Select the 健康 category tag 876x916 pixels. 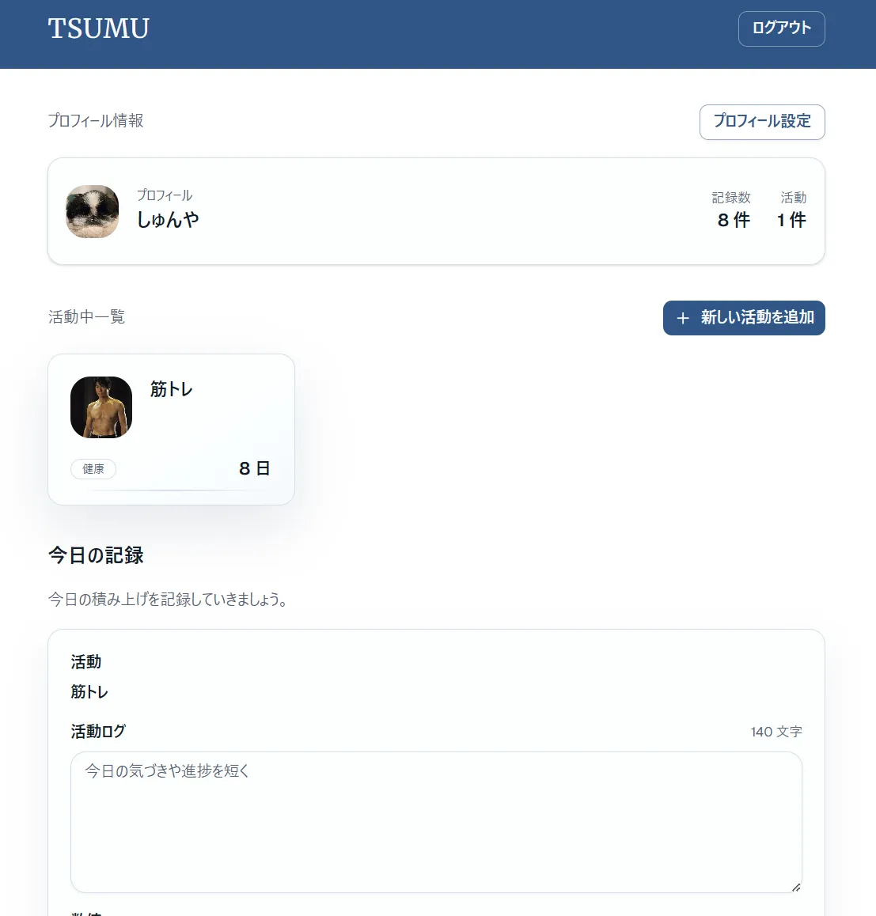(93, 469)
